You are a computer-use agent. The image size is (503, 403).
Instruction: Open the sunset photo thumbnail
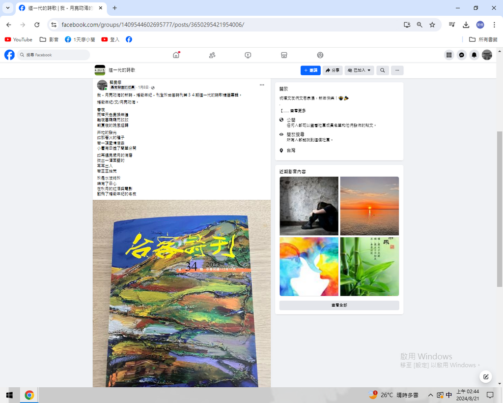point(369,206)
